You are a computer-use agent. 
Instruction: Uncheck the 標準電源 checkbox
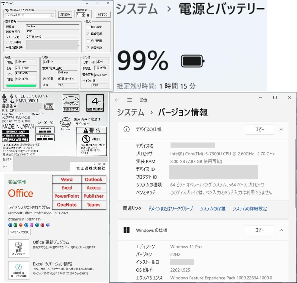click(88, 34)
